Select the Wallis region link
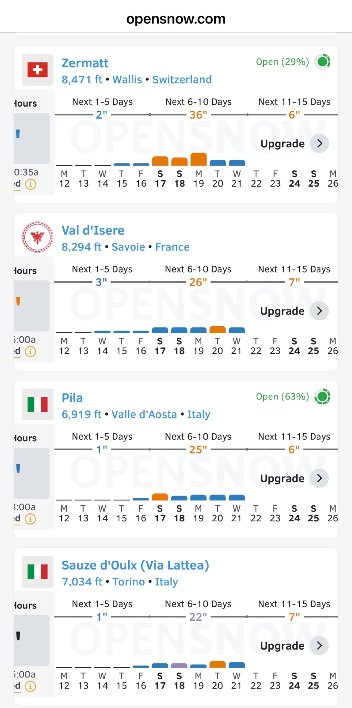 click(x=127, y=80)
